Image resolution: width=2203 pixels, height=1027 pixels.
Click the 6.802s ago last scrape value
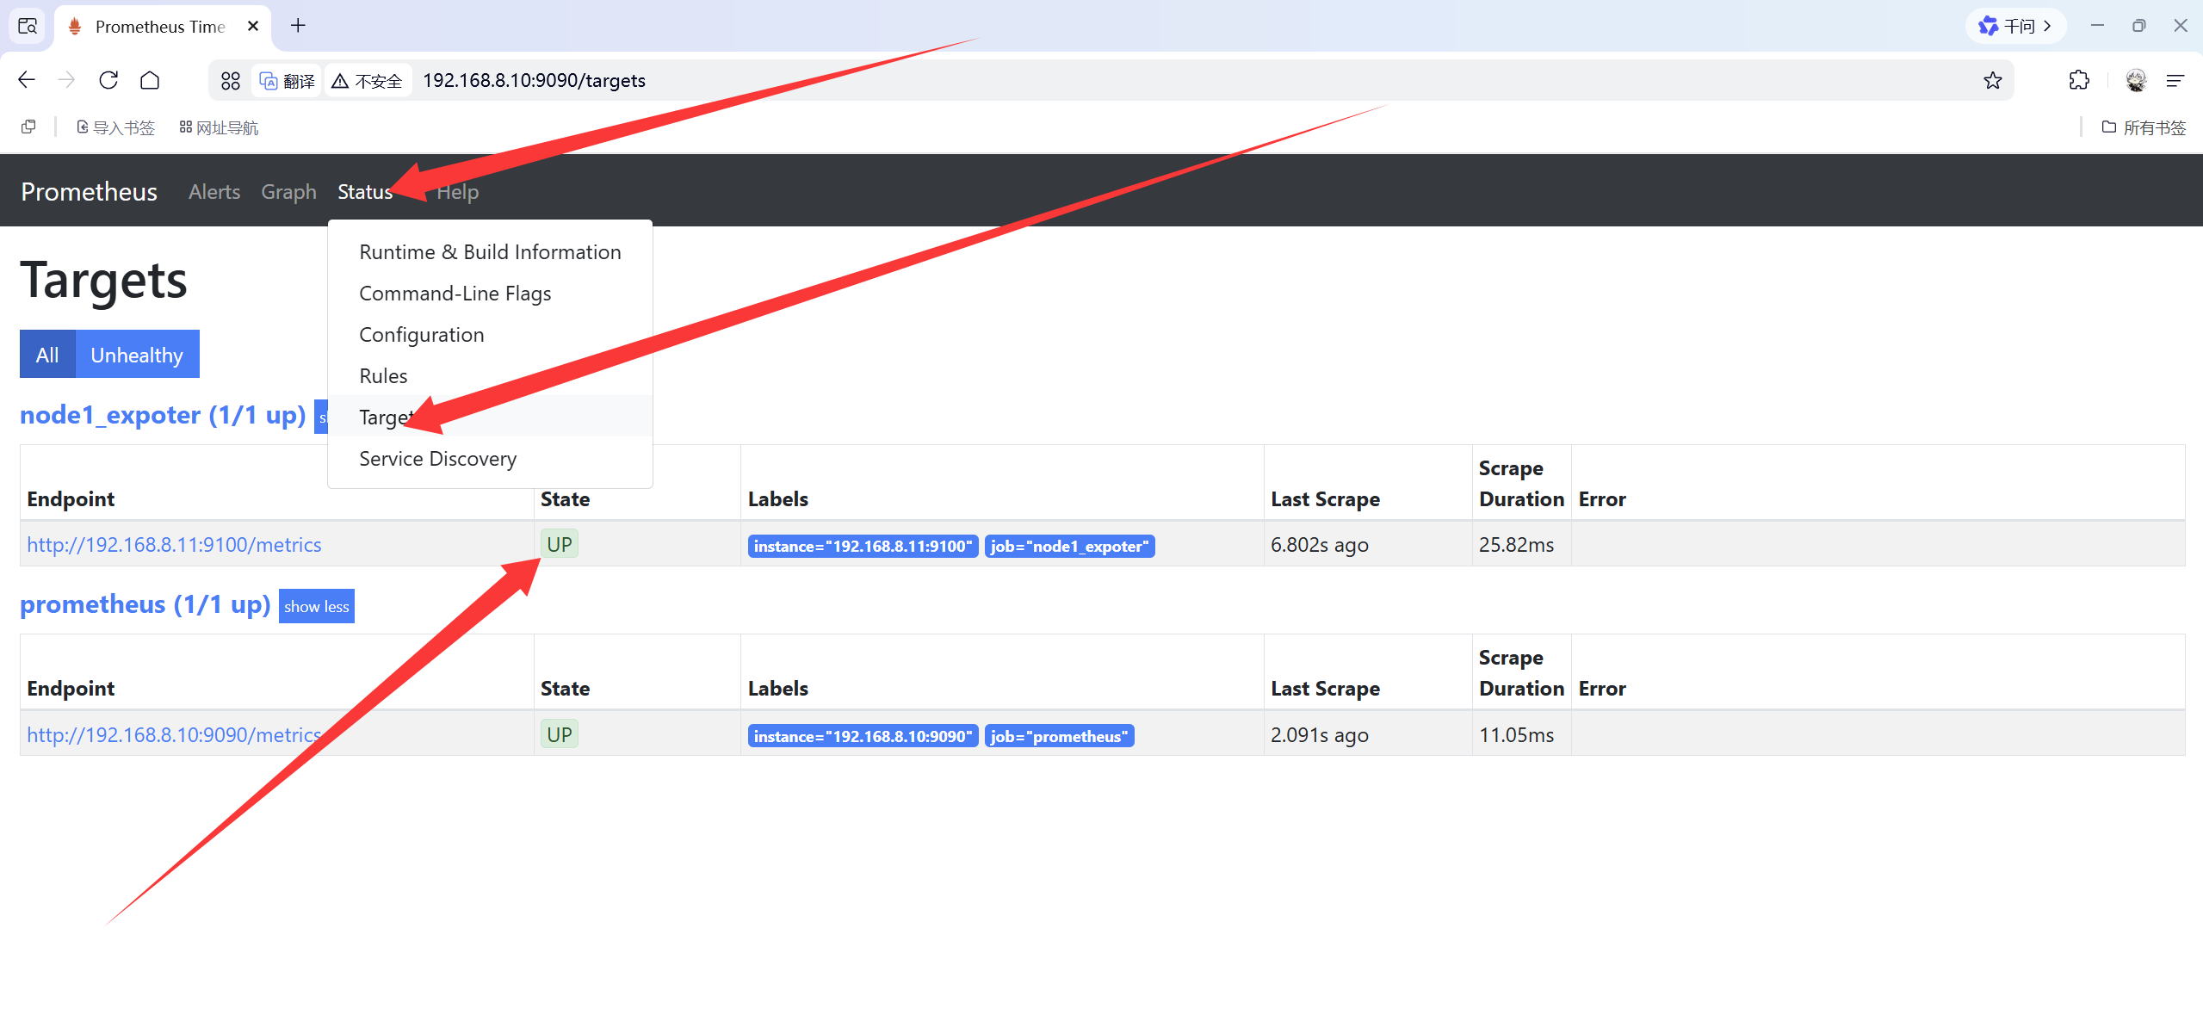(1320, 545)
